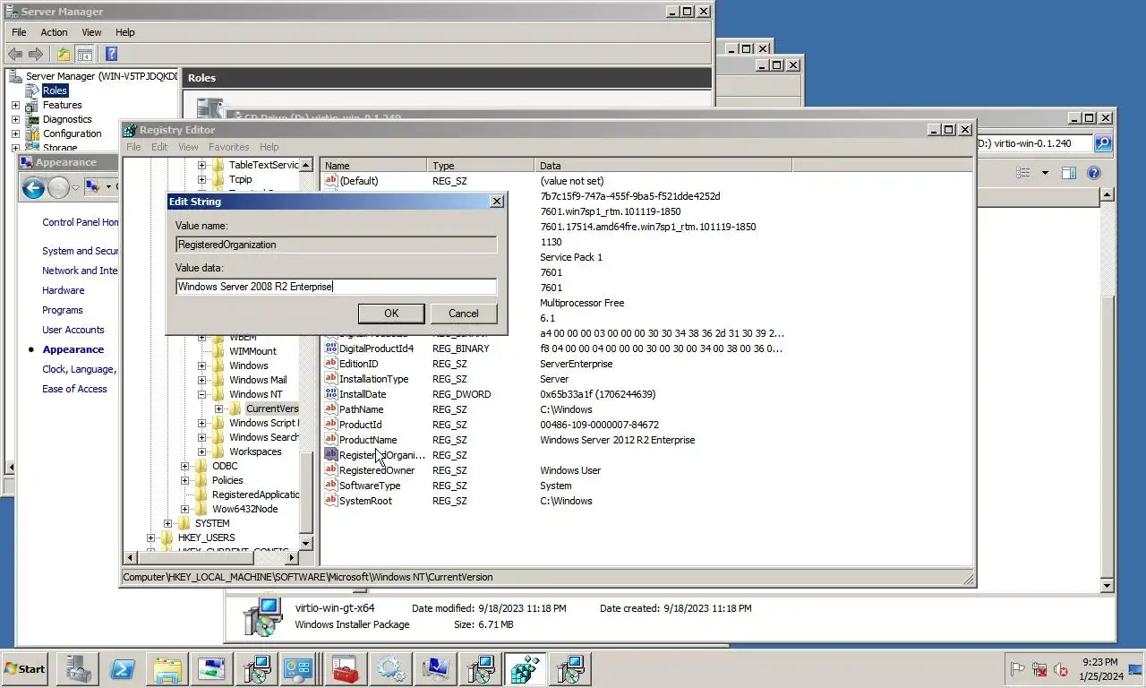Open the View menu in Server Manager

pos(91,32)
